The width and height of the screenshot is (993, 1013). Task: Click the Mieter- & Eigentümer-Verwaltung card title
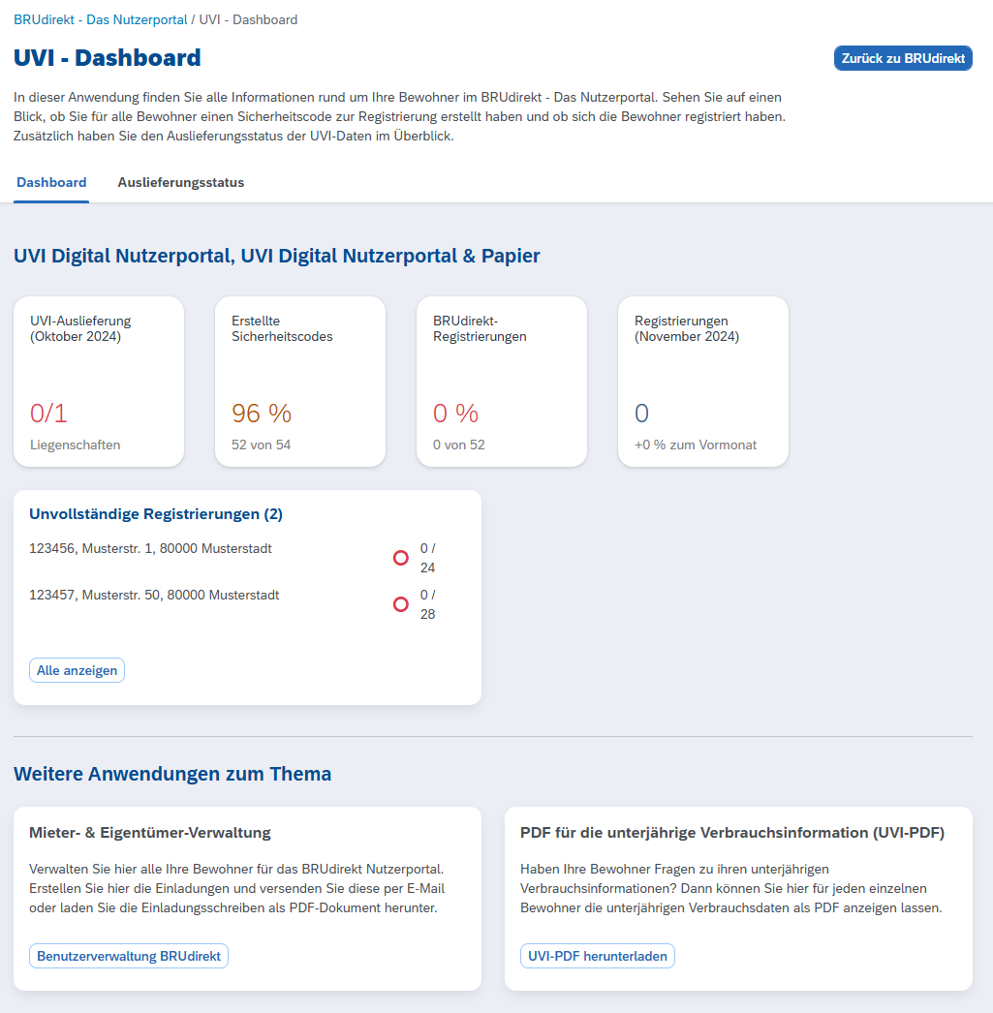pos(150,832)
